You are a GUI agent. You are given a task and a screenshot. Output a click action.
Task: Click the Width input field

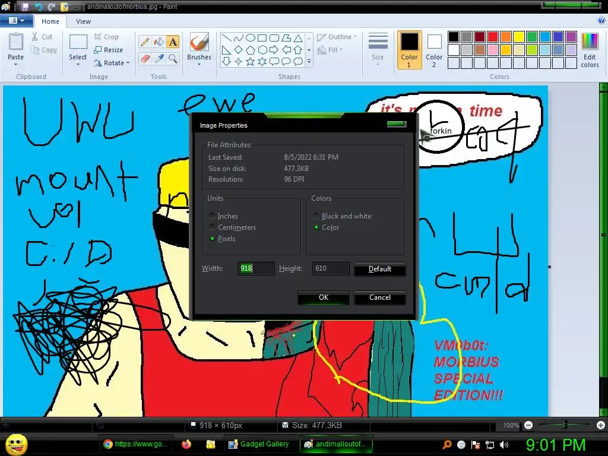click(256, 268)
